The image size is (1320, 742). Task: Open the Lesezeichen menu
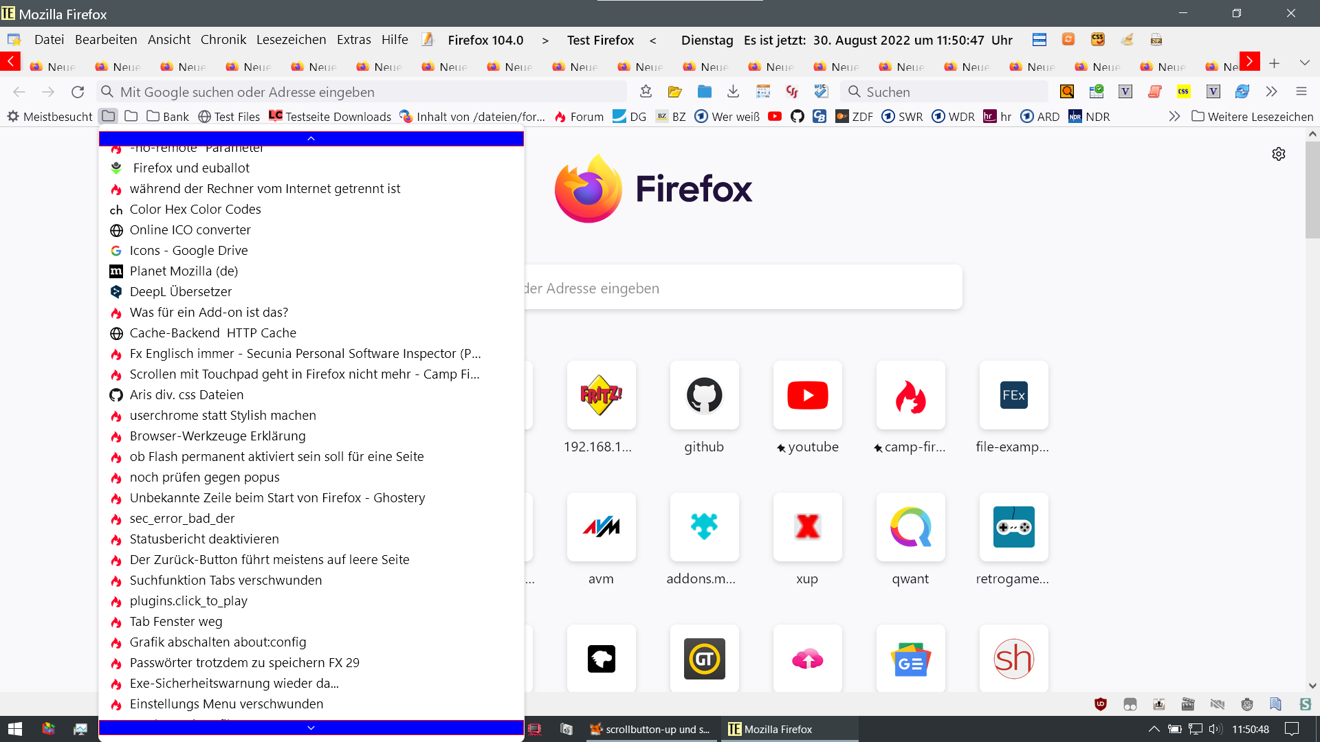[x=291, y=40]
